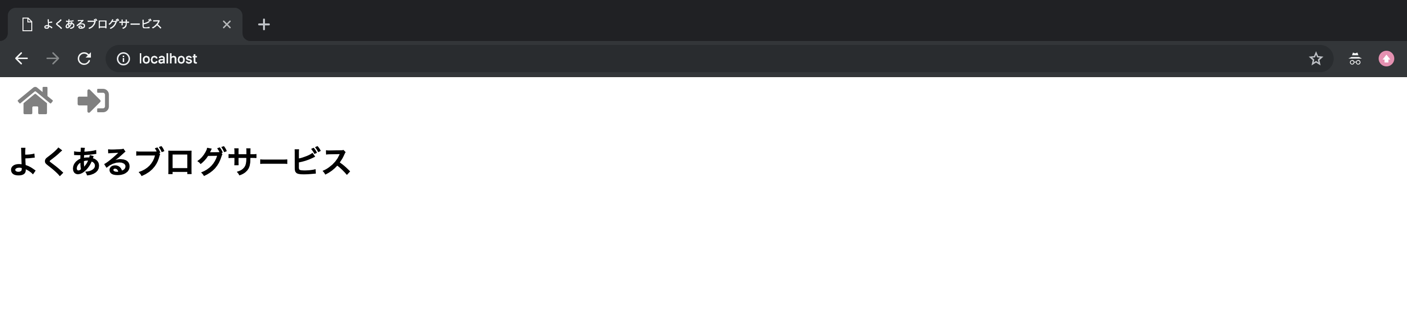This screenshot has height=327, width=1407.
Task: Click the sign-in arrow icon
Action: pyautogui.click(x=93, y=101)
